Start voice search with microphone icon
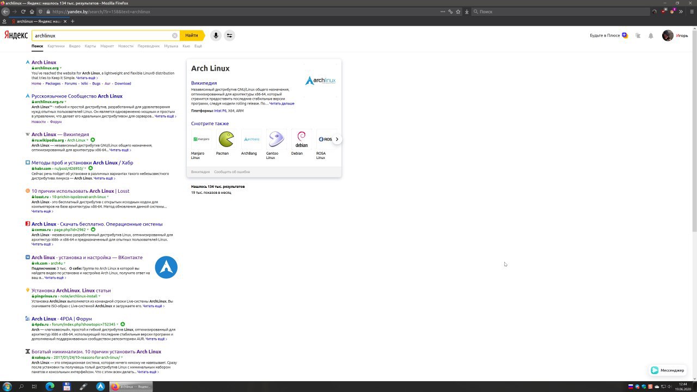Screen dimensions: 697x392 tap(216, 35)
